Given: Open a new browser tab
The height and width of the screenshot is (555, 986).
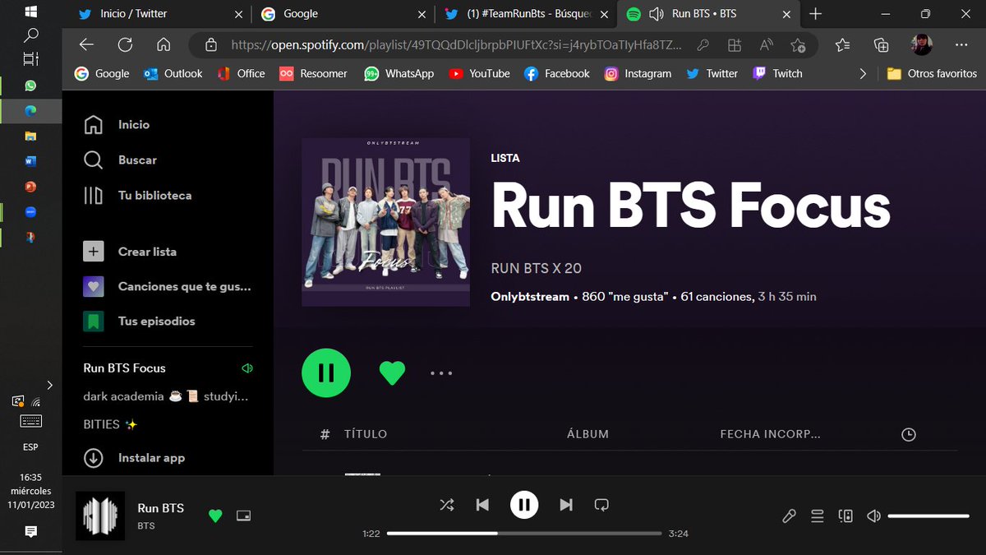Looking at the screenshot, I should pyautogui.click(x=815, y=14).
